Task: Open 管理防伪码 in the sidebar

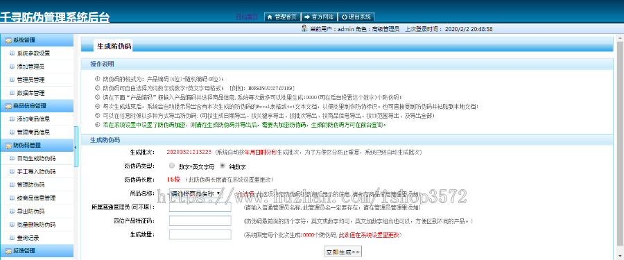Action: click(x=31, y=184)
